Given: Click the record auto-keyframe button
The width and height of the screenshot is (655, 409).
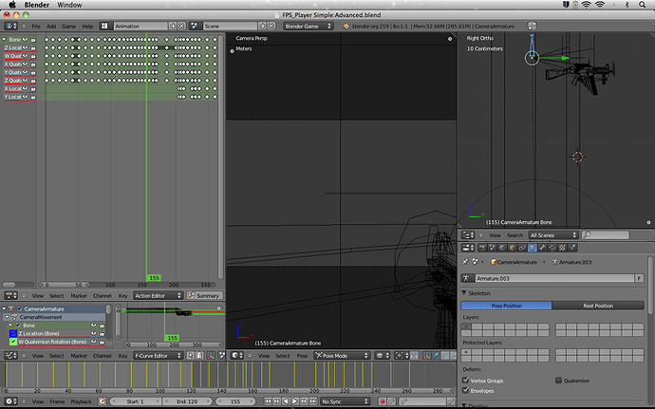Looking at the screenshot, I should pos(382,401).
